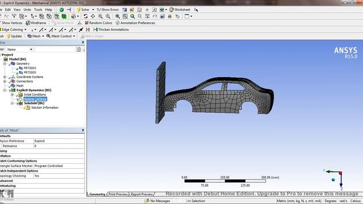Pin the Details of Mesh panel
Viewport: 363px width, 204px height.
[83, 130]
